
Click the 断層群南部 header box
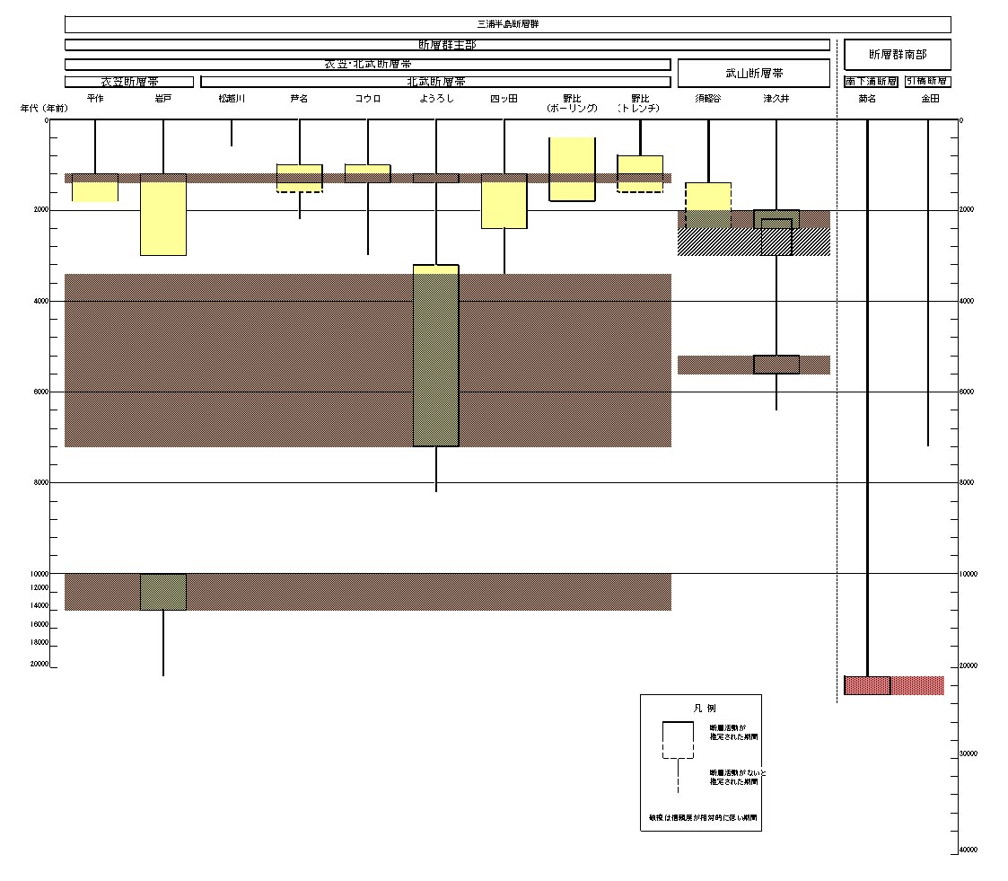[x=897, y=55]
